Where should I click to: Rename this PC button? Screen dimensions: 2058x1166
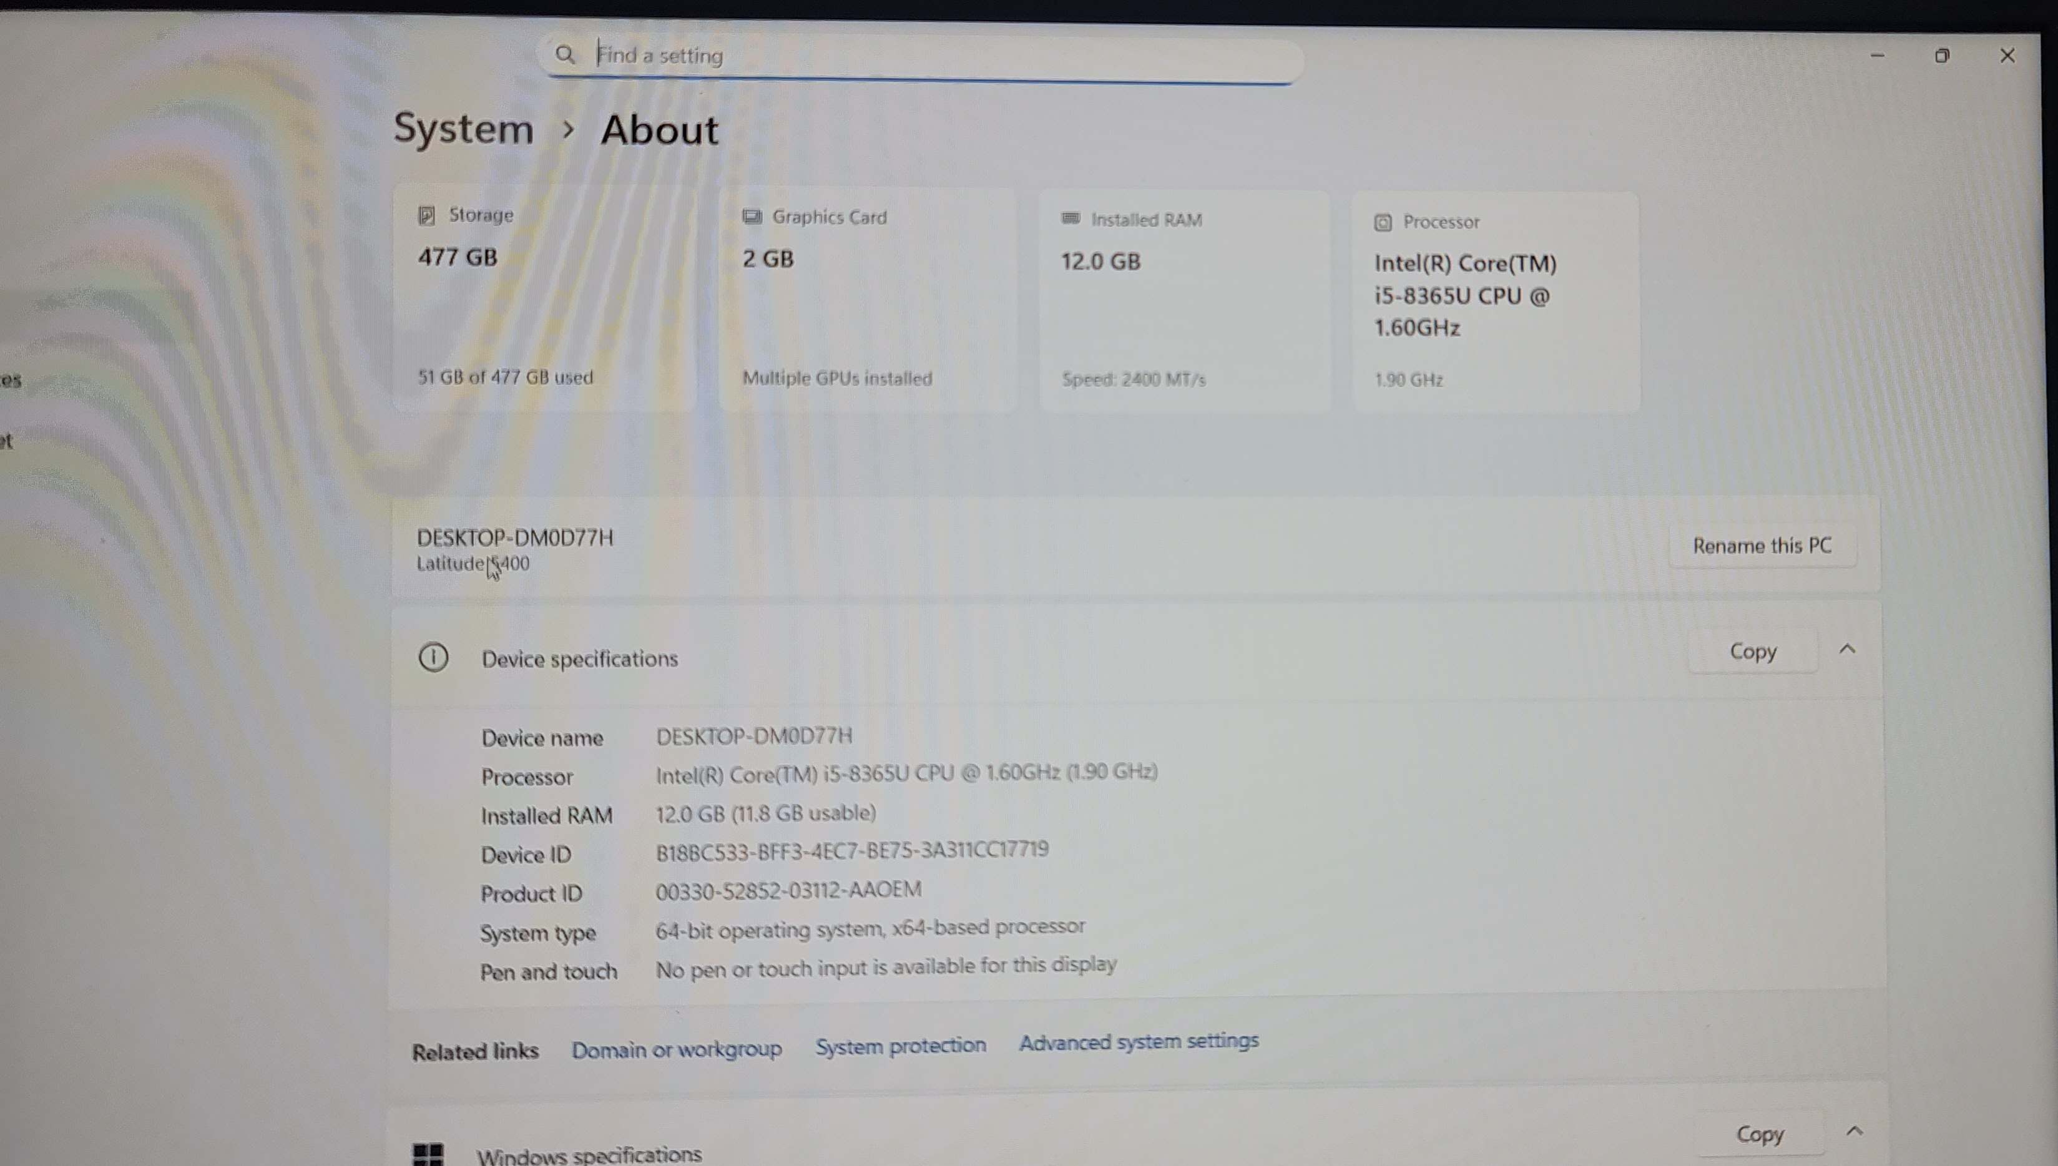coord(1763,546)
